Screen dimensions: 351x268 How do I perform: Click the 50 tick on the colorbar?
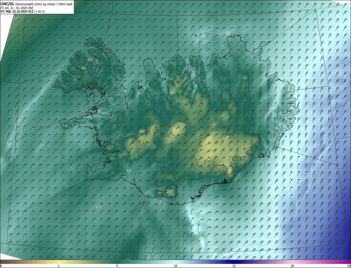349,266
